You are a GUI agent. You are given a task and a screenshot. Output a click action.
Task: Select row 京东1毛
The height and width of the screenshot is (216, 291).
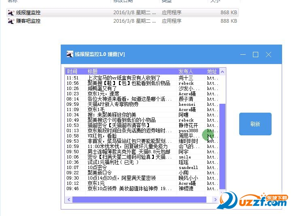[x=142, y=109]
